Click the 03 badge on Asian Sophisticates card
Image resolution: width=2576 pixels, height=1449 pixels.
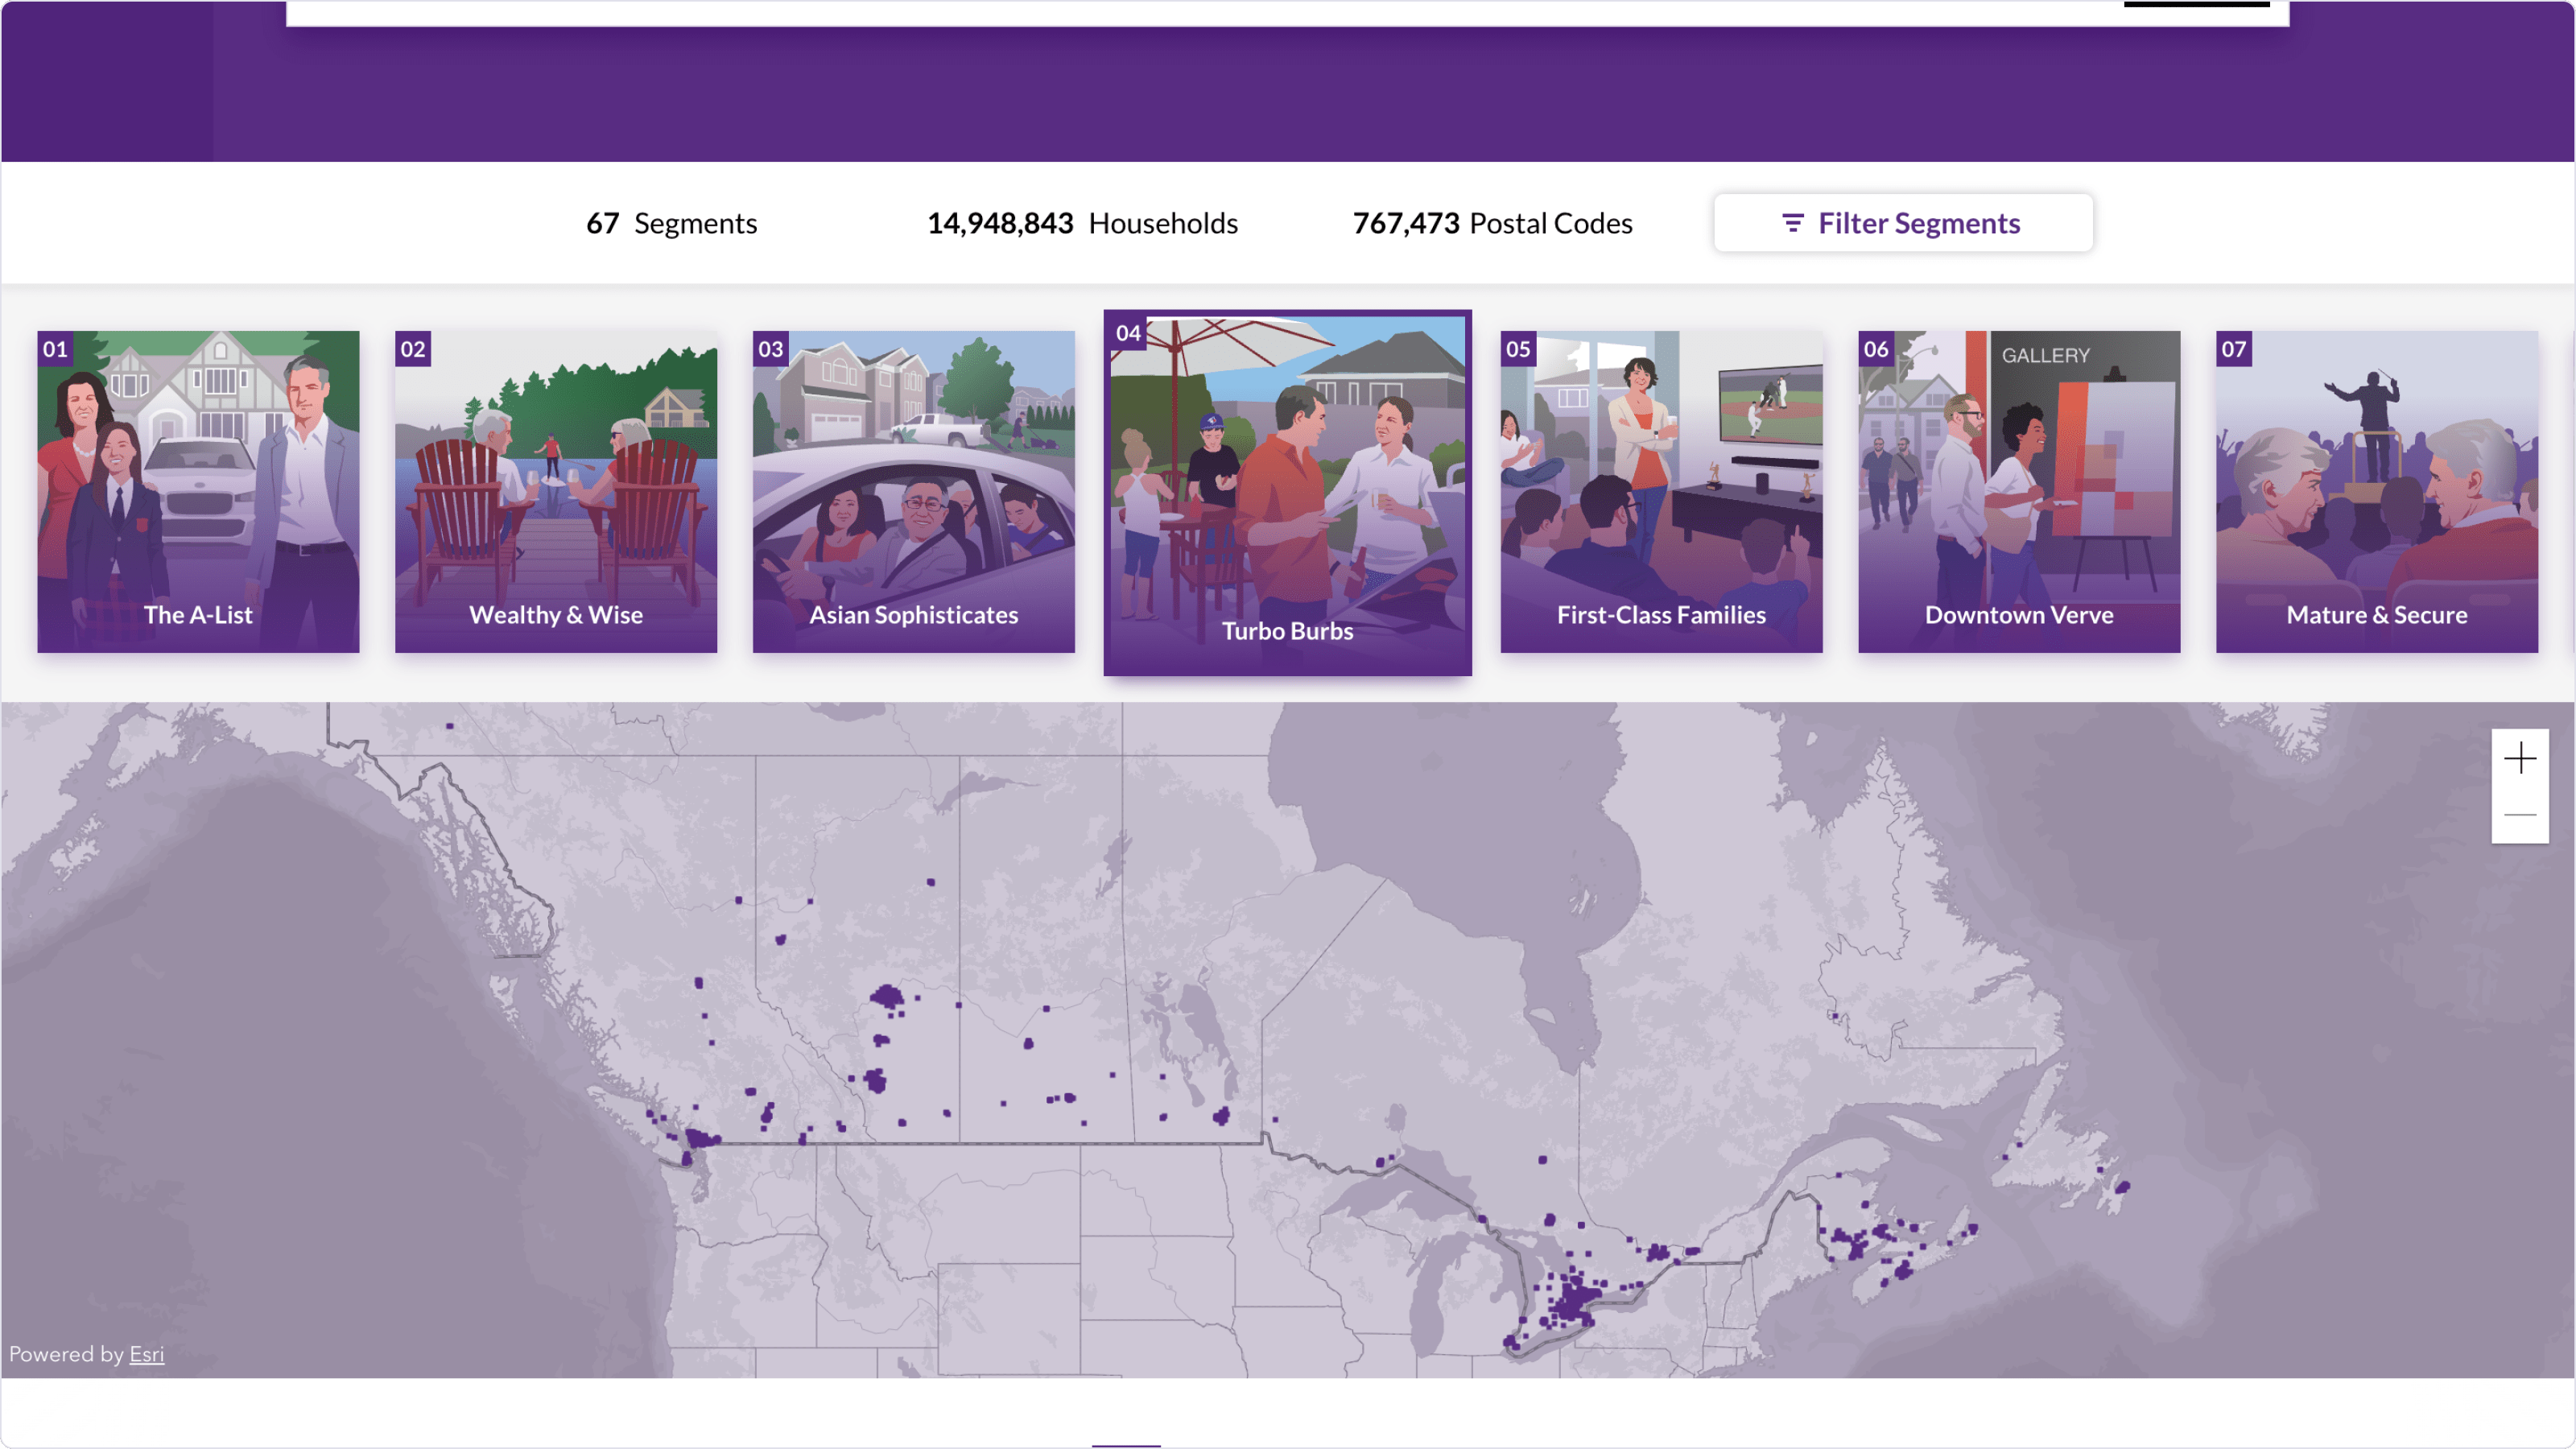(x=770, y=349)
